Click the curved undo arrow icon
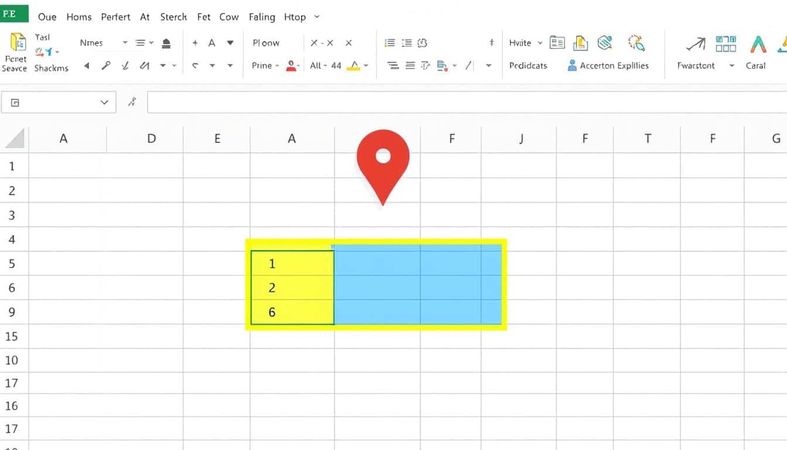 click(x=195, y=66)
